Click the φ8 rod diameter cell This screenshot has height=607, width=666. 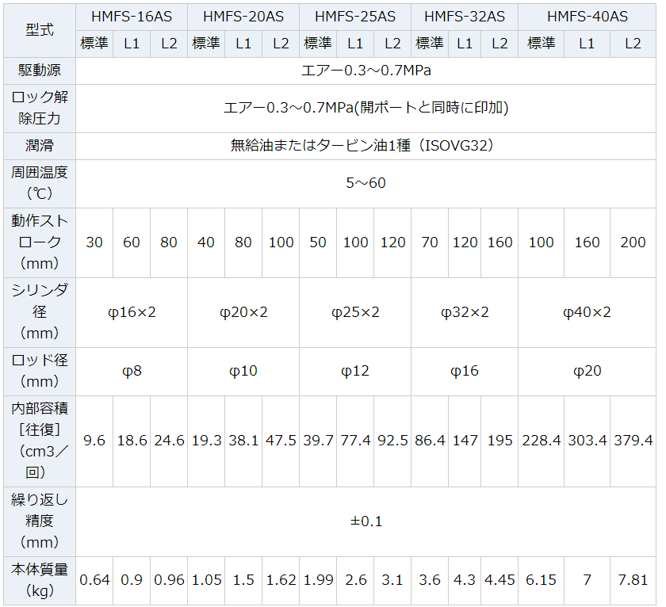(x=132, y=372)
